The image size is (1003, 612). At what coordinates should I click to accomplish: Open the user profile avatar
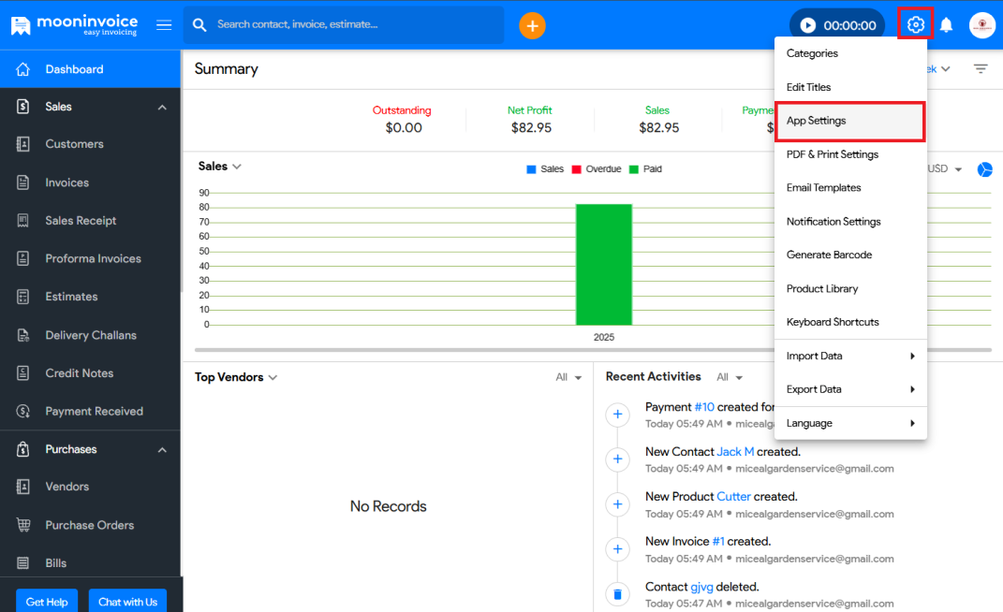pyautogui.click(x=981, y=25)
